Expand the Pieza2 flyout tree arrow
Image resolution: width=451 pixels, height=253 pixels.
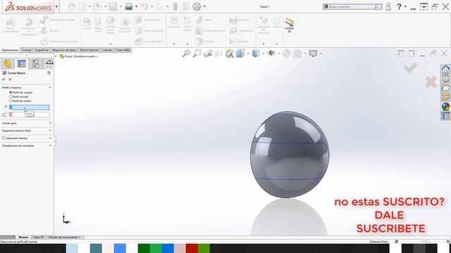[x=56, y=56]
